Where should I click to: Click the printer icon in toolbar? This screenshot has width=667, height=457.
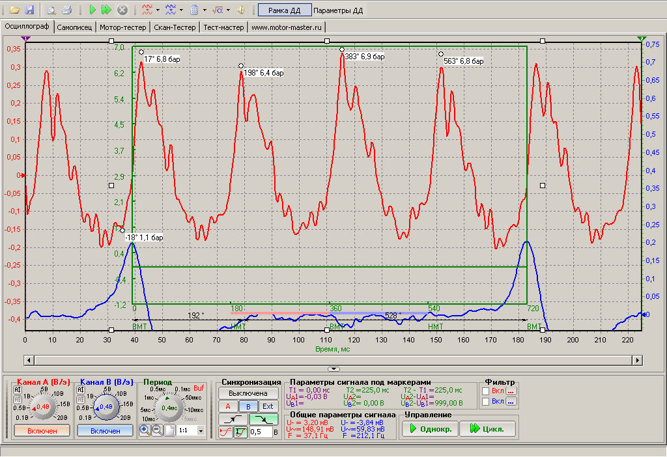[66, 10]
